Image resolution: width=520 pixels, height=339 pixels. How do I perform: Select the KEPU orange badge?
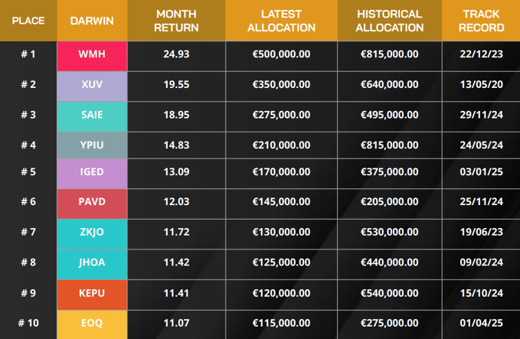pyautogui.click(x=92, y=293)
